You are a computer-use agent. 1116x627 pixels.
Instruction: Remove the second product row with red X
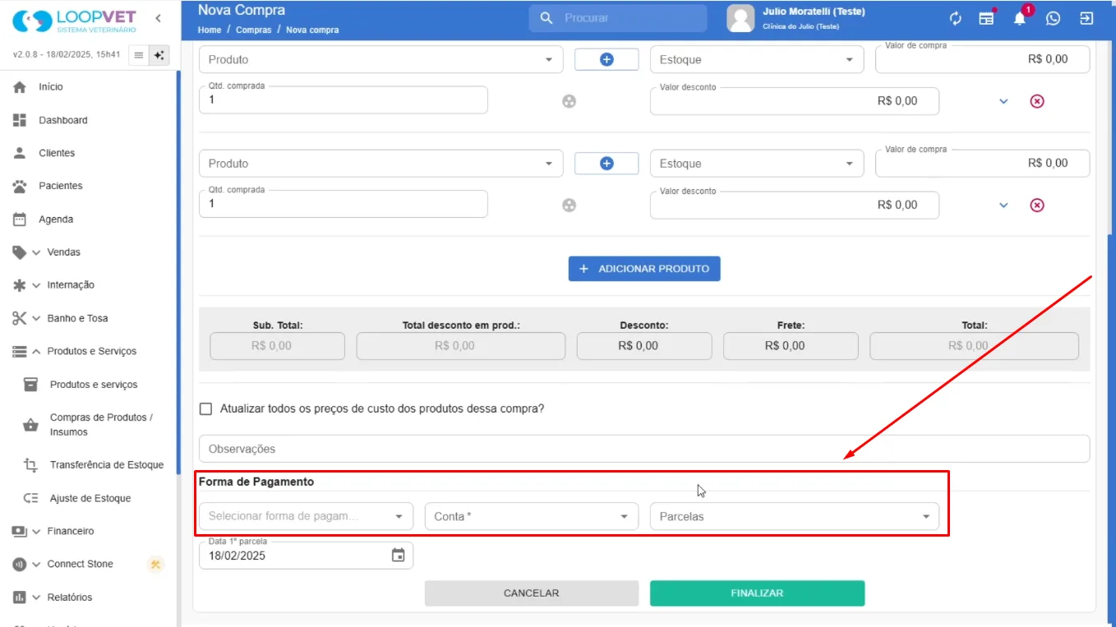1037,205
